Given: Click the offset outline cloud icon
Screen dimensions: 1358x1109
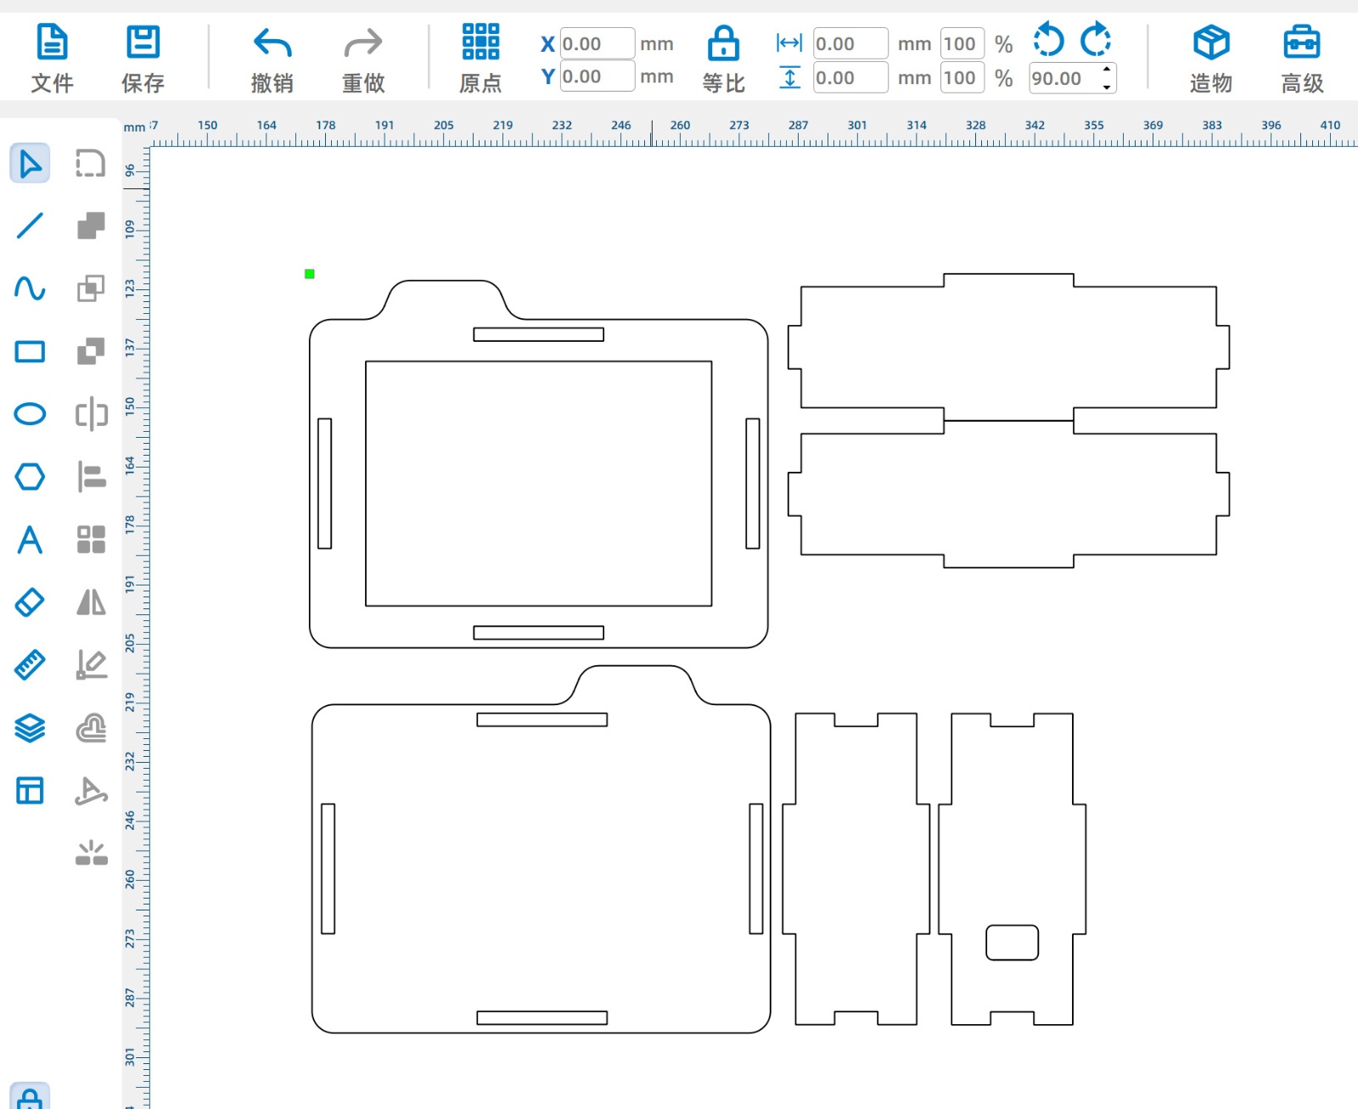Looking at the screenshot, I should (x=91, y=728).
